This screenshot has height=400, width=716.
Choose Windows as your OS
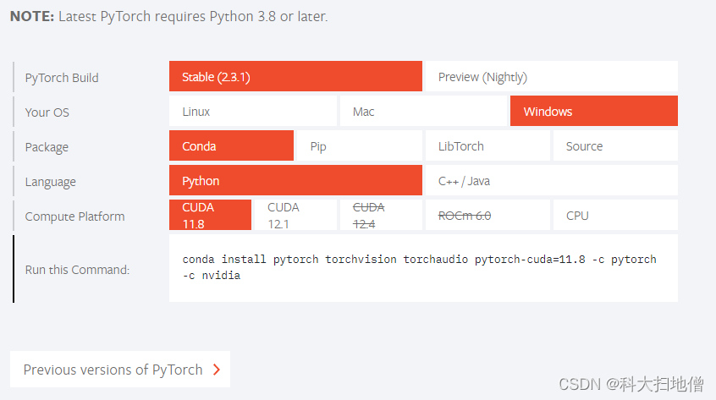tap(594, 111)
